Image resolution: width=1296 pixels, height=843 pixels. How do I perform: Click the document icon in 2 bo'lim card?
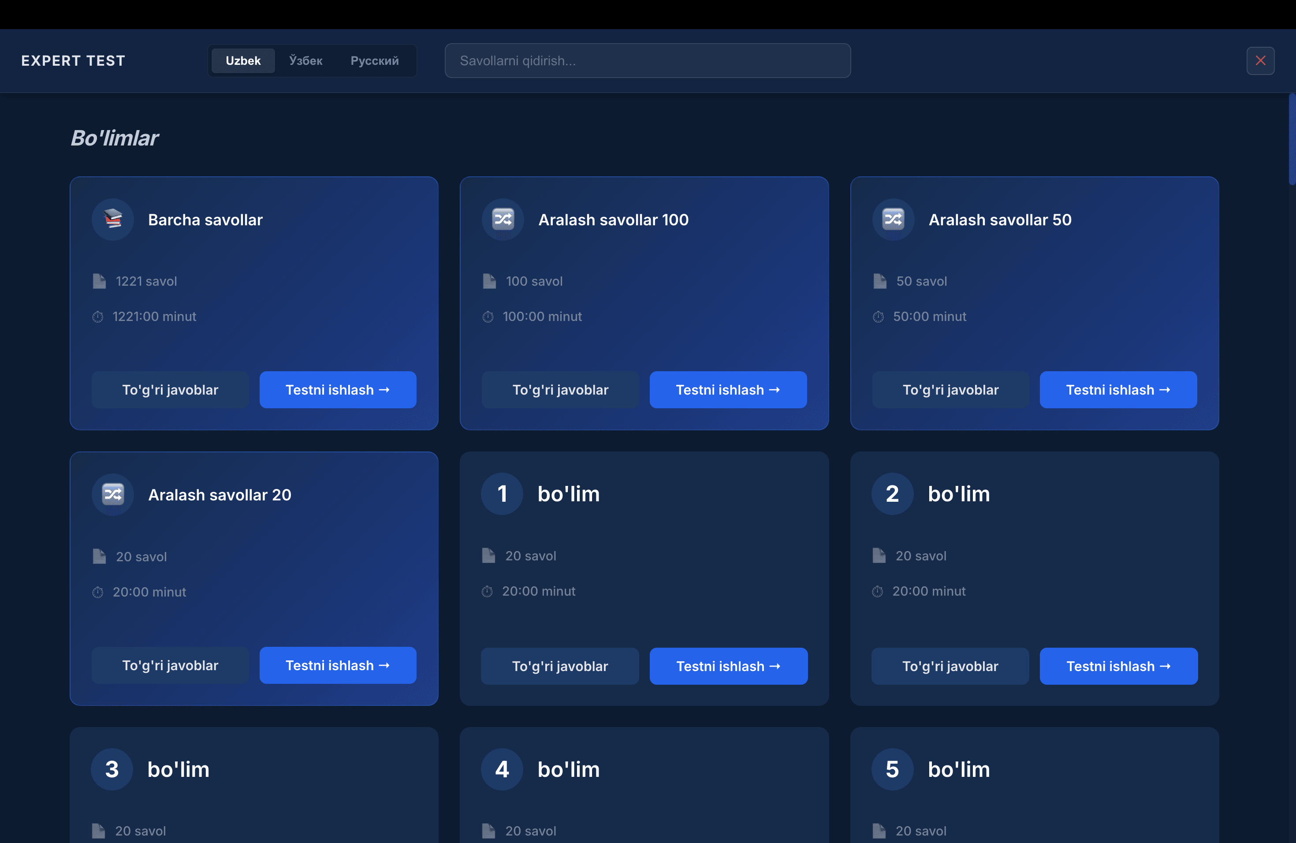point(879,556)
